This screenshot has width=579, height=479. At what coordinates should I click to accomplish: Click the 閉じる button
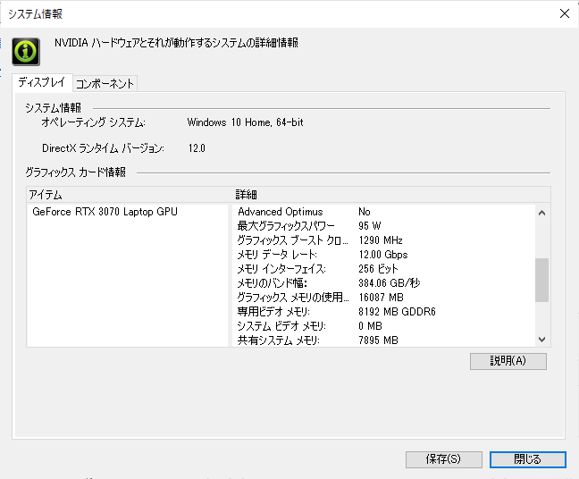(528, 459)
